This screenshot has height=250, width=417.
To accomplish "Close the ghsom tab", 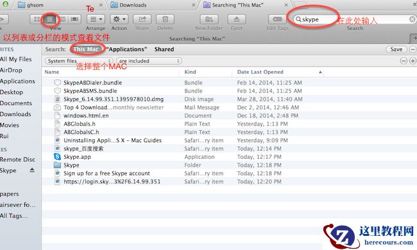I will pyautogui.click(x=101, y=5).
